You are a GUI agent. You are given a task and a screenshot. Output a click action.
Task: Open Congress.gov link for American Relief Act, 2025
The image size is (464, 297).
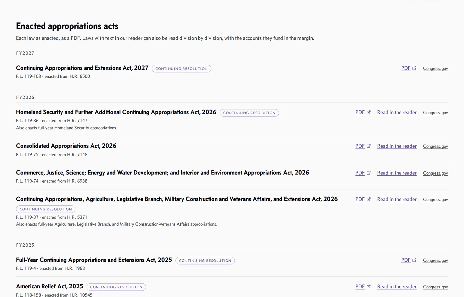coord(435,287)
